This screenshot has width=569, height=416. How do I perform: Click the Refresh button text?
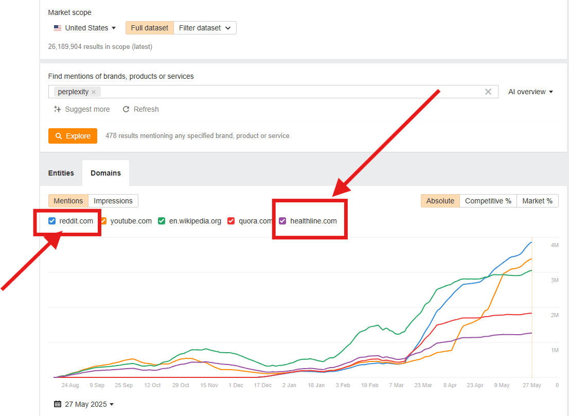click(x=146, y=109)
